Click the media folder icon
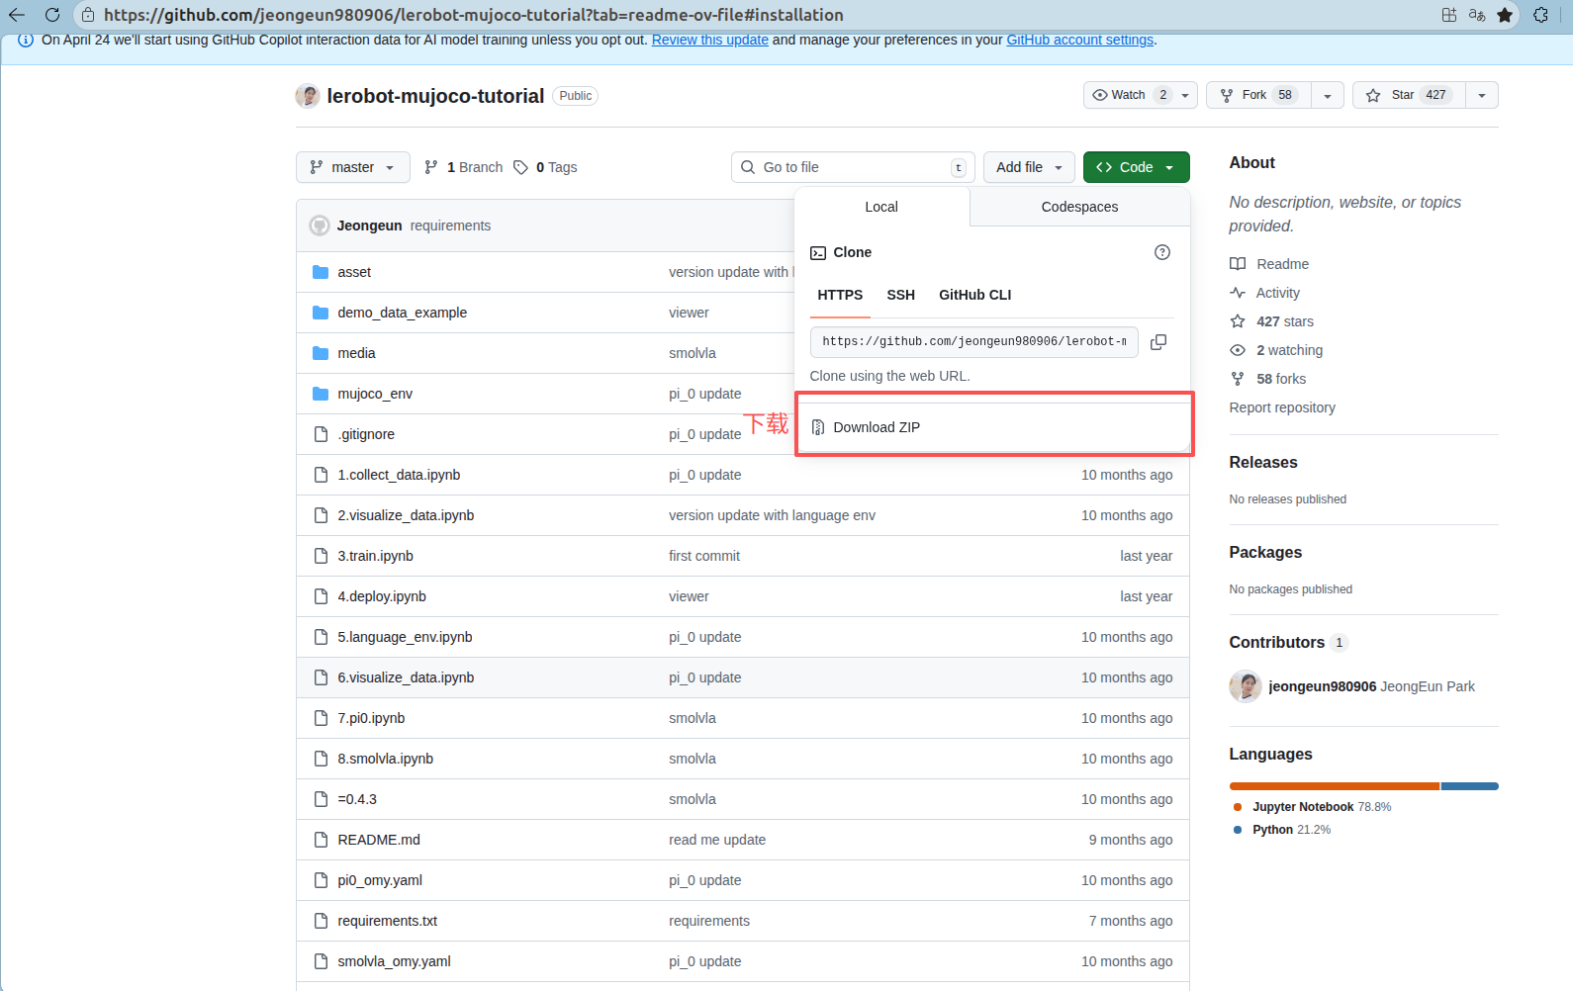The width and height of the screenshot is (1573, 991). (x=321, y=353)
